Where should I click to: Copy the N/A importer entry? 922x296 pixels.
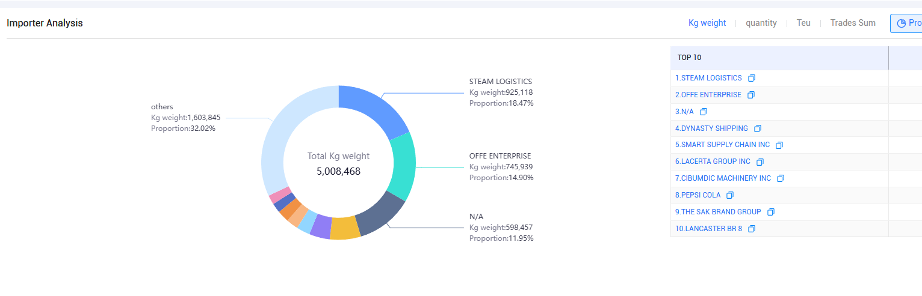click(704, 112)
